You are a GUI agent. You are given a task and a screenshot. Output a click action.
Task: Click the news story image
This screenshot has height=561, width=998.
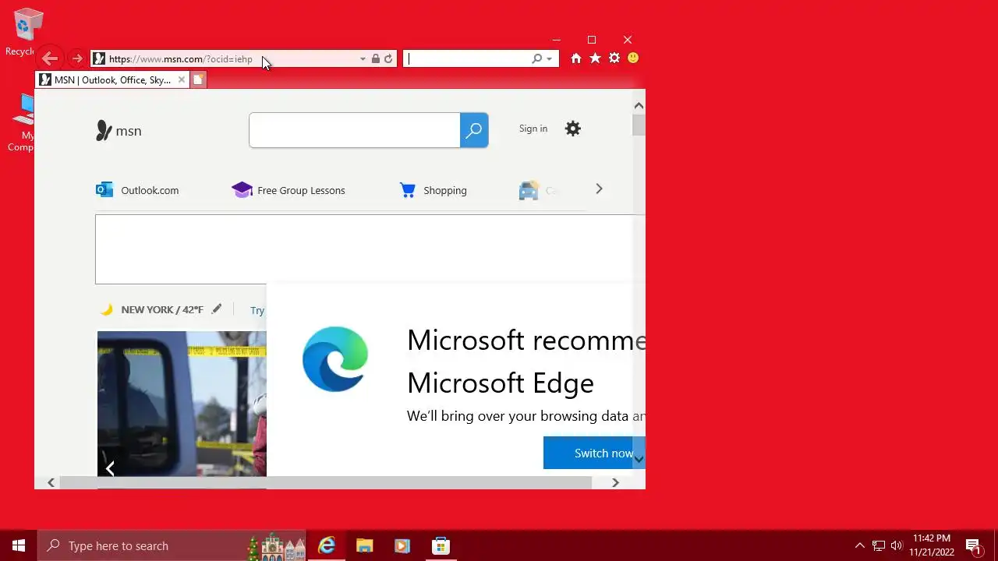point(182,404)
